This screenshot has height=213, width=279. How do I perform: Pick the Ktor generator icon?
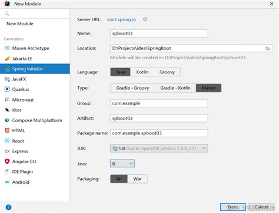[x=7, y=110]
